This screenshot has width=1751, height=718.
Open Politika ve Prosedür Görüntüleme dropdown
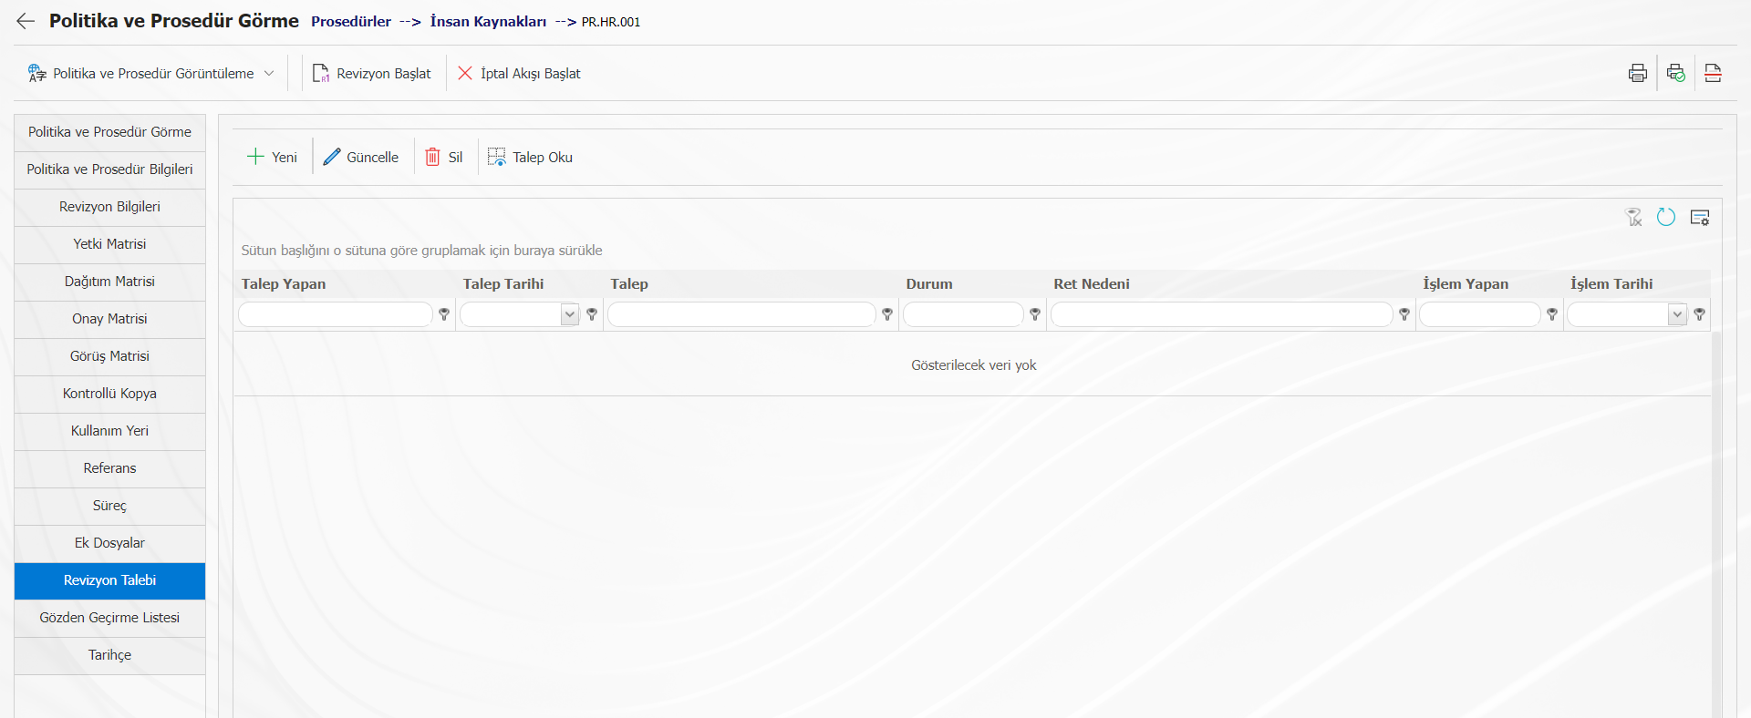[151, 73]
